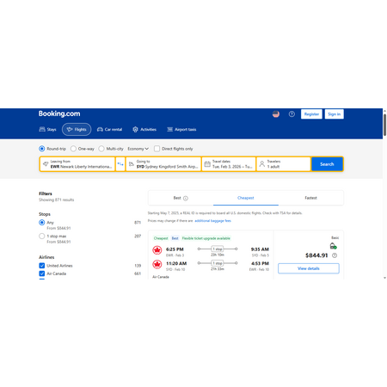Open the help question mark icon

tap(292, 114)
